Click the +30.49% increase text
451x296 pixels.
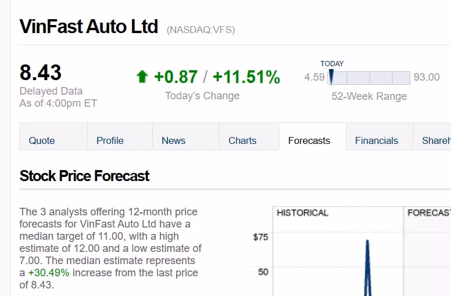click(49, 273)
